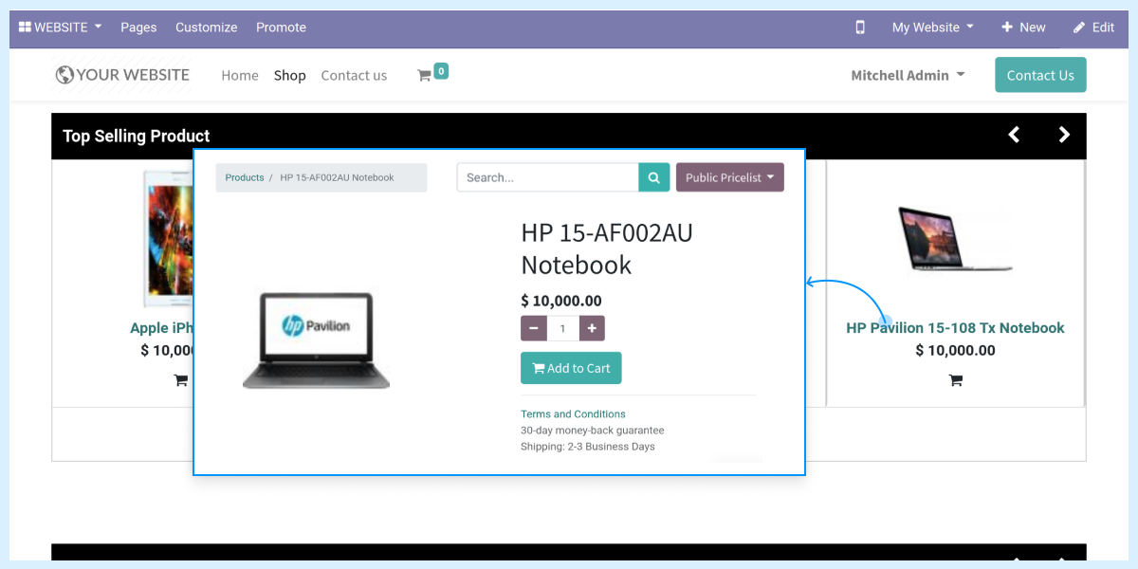This screenshot has width=1138, height=569.
Task: Click the previous carousel arrow
Action: 1014,135
